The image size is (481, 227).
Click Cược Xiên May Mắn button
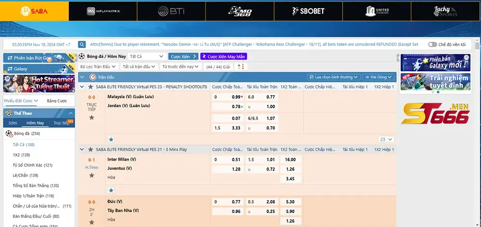tap(224, 56)
